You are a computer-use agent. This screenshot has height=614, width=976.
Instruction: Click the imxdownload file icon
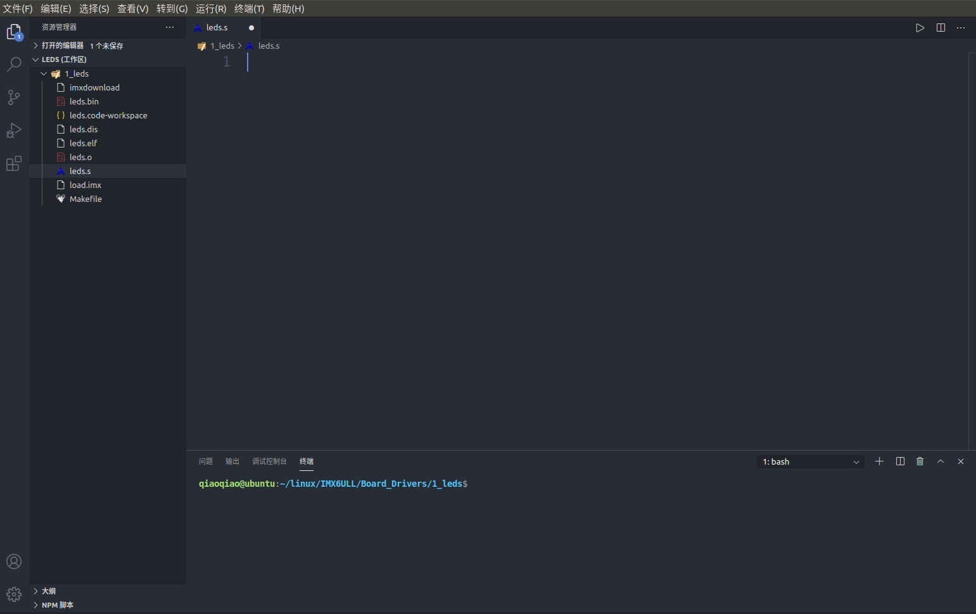pyautogui.click(x=61, y=87)
